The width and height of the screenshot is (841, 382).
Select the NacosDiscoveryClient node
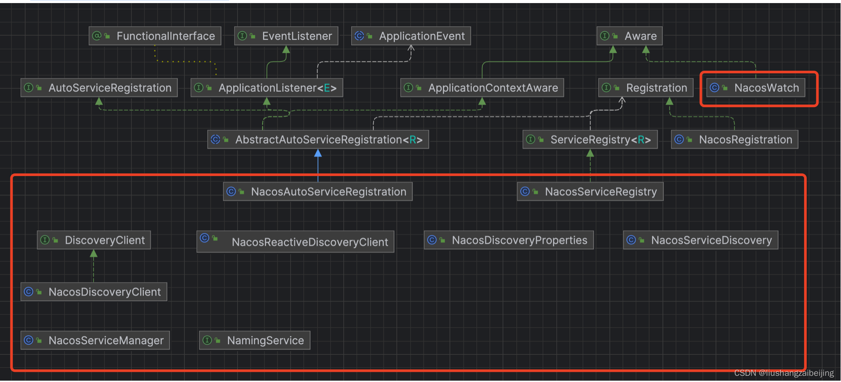(94, 292)
